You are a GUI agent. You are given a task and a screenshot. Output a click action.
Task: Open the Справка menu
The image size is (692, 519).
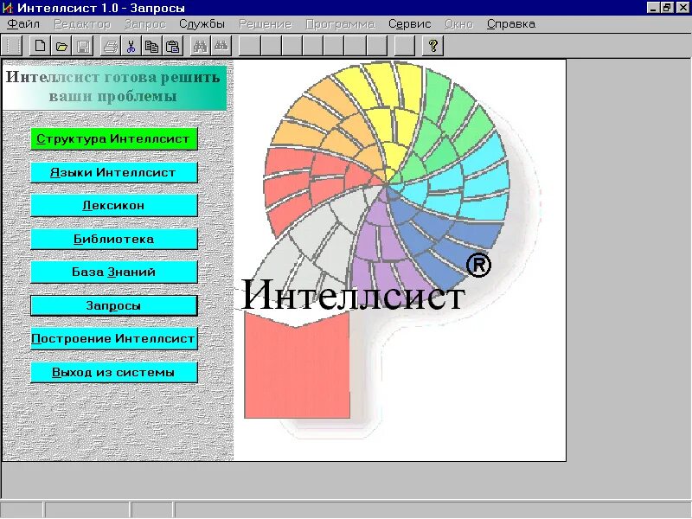511,24
